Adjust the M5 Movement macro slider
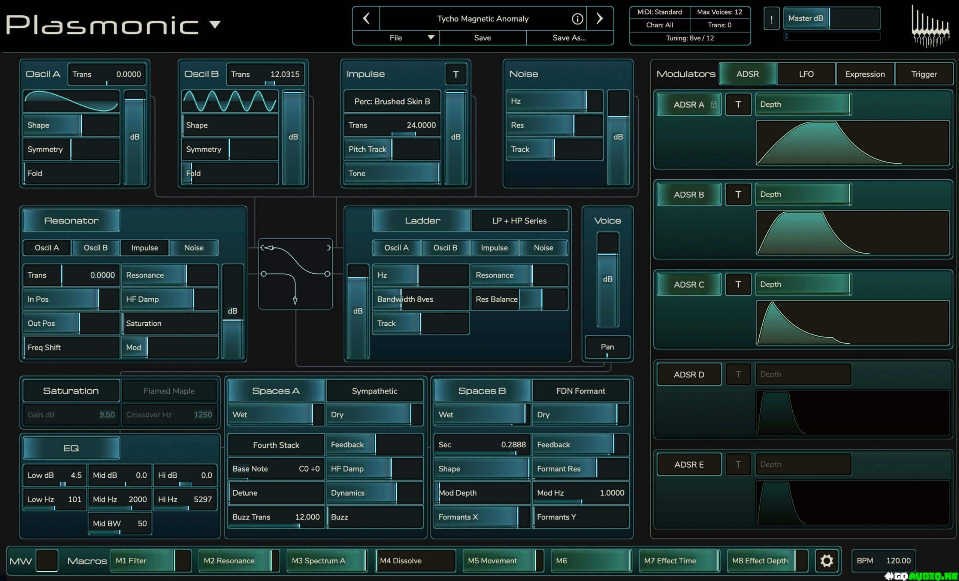This screenshot has height=581, width=959. pos(503,560)
